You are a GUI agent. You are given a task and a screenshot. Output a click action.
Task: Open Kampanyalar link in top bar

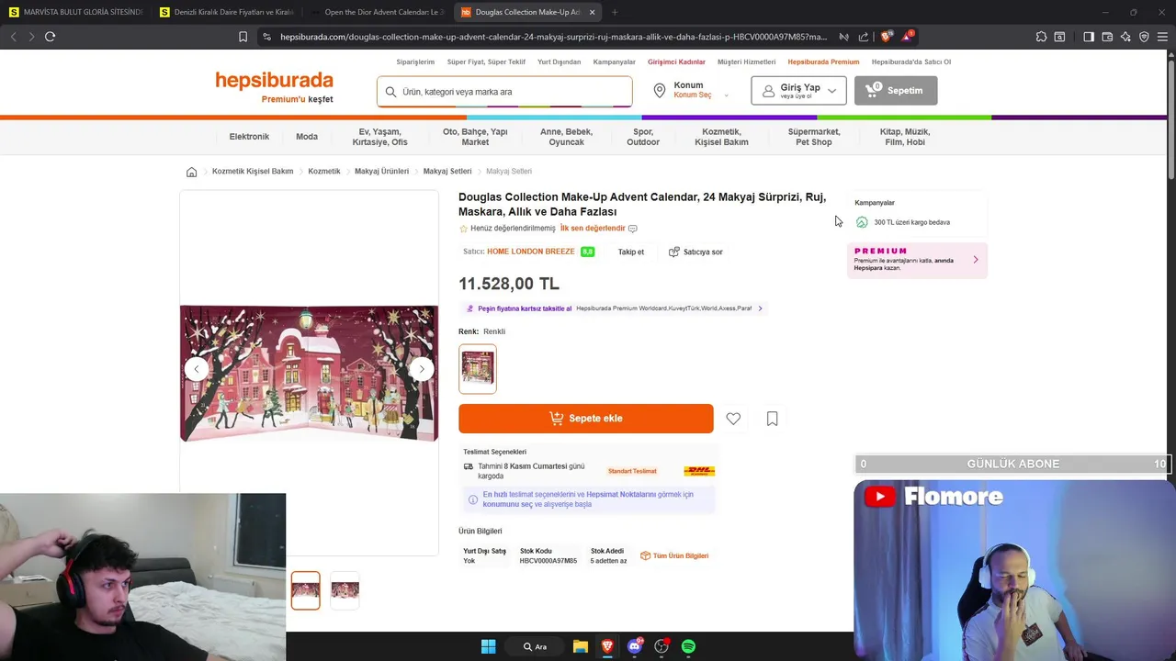pos(615,62)
